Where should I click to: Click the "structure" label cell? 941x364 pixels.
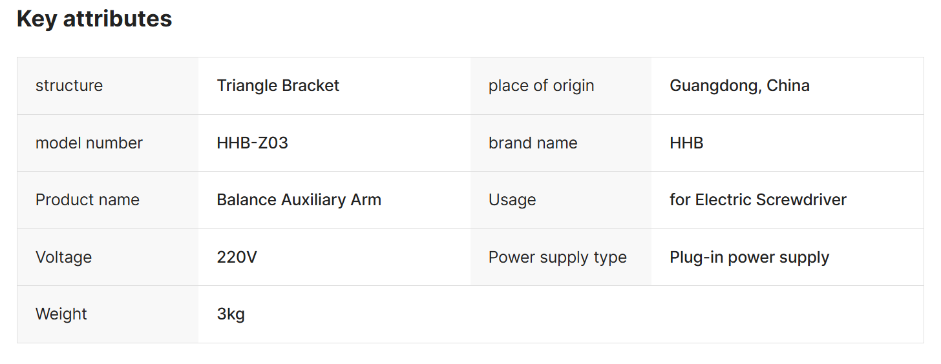tap(69, 86)
